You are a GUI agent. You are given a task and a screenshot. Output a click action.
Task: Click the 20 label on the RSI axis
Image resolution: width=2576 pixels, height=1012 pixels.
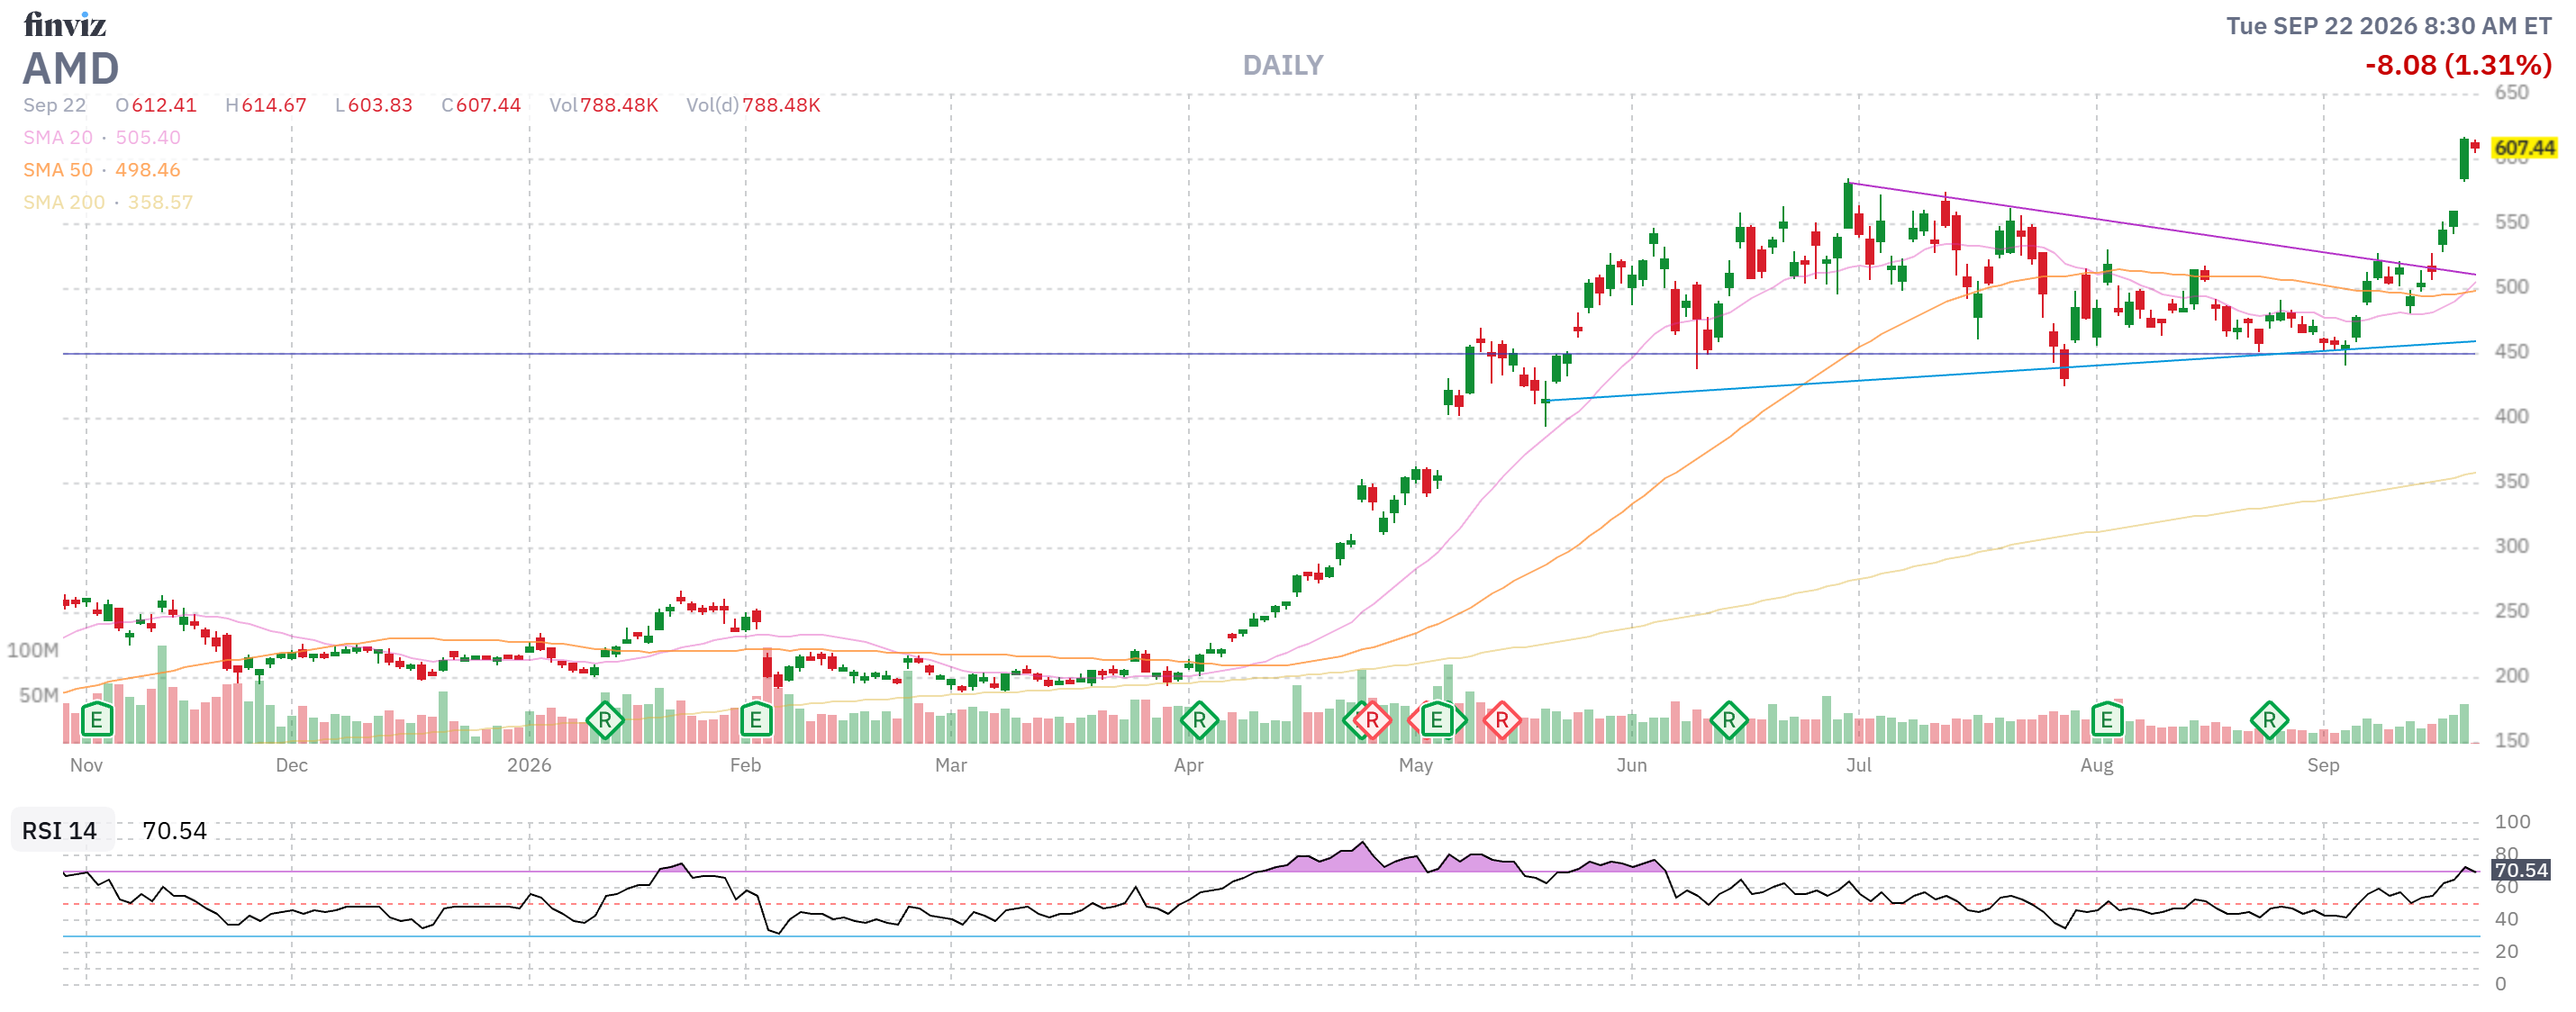[x=2506, y=951]
